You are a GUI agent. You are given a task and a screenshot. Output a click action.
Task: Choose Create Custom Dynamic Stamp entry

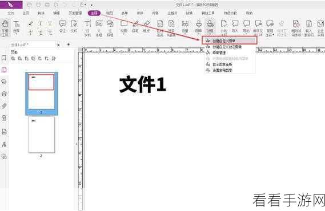tap(230, 47)
